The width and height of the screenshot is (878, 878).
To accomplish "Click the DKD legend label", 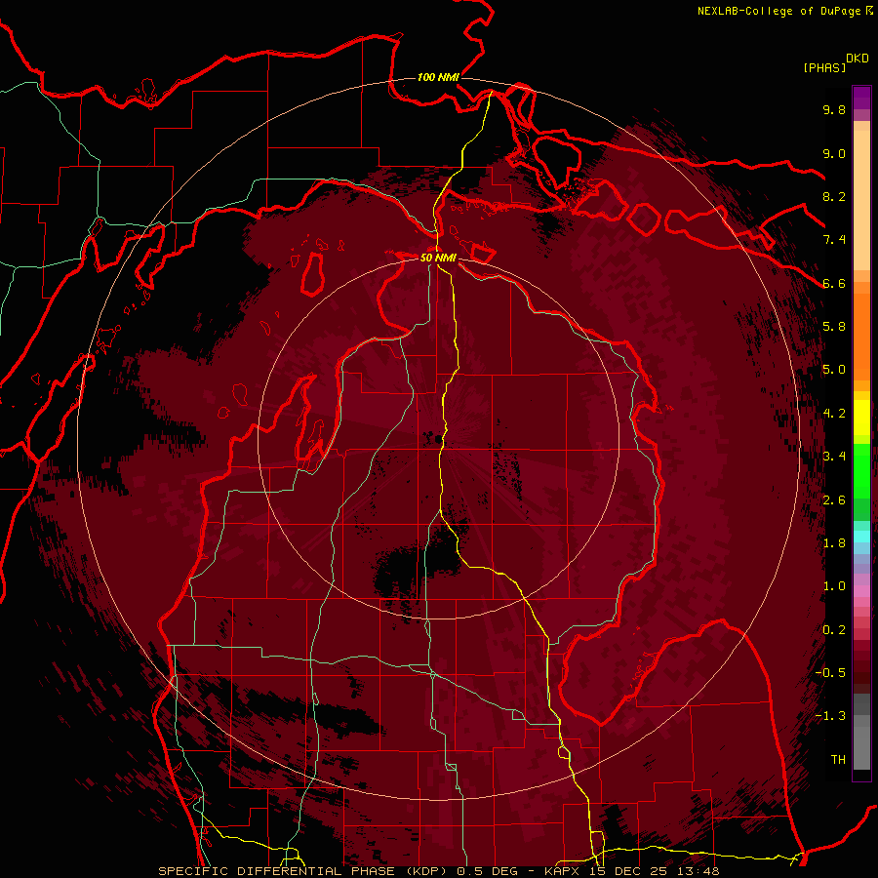I will (858, 59).
